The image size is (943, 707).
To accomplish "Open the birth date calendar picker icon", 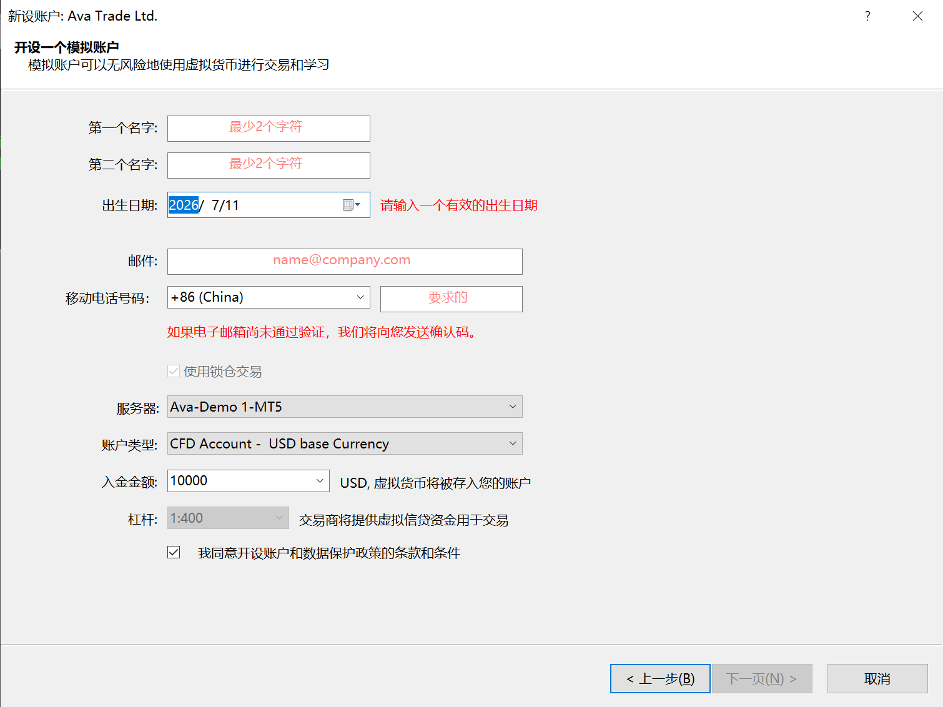I will [x=352, y=205].
